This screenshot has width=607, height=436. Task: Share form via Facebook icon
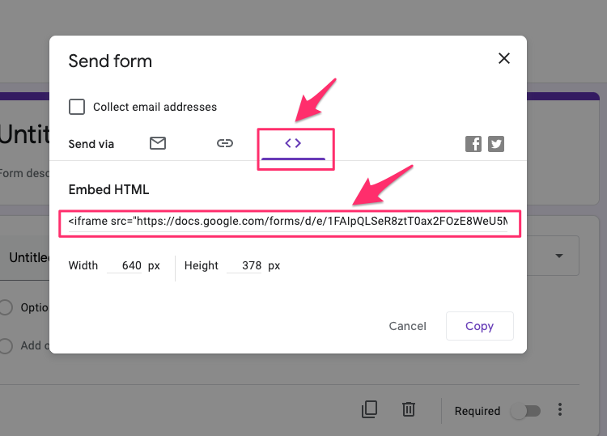click(x=473, y=144)
